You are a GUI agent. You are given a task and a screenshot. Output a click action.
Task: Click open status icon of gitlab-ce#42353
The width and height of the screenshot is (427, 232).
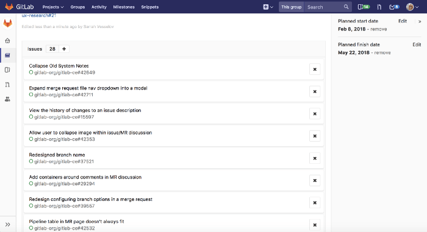(x=31, y=139)
